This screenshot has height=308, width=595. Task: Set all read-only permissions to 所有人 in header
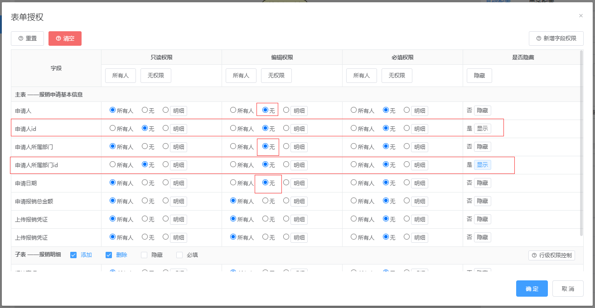tap(121, 76)
